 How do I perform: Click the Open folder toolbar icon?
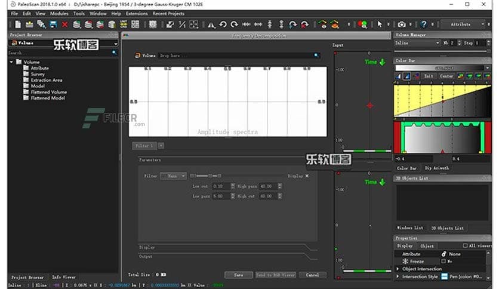click(x=30, y=24)
